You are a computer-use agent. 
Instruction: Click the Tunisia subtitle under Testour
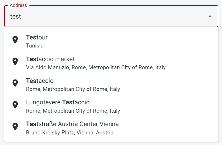point(35,46)
